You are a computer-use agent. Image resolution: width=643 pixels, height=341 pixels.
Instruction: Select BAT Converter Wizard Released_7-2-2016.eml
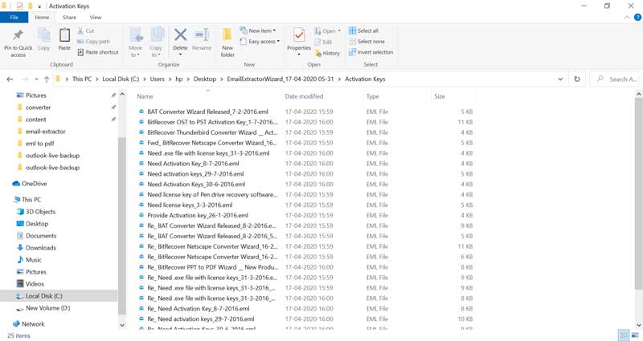pos(207,112)
